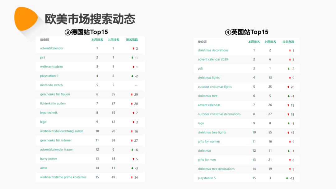
Task: Click the green down arrow in alexa row
Action: pyautogui.click(x=132, y=168)
